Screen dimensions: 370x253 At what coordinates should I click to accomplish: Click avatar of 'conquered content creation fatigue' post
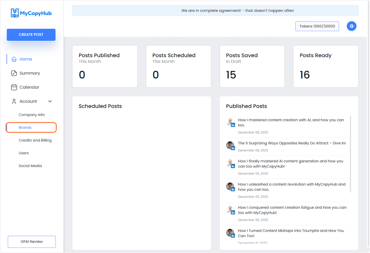pyautogui.click(x=231, y=210)
